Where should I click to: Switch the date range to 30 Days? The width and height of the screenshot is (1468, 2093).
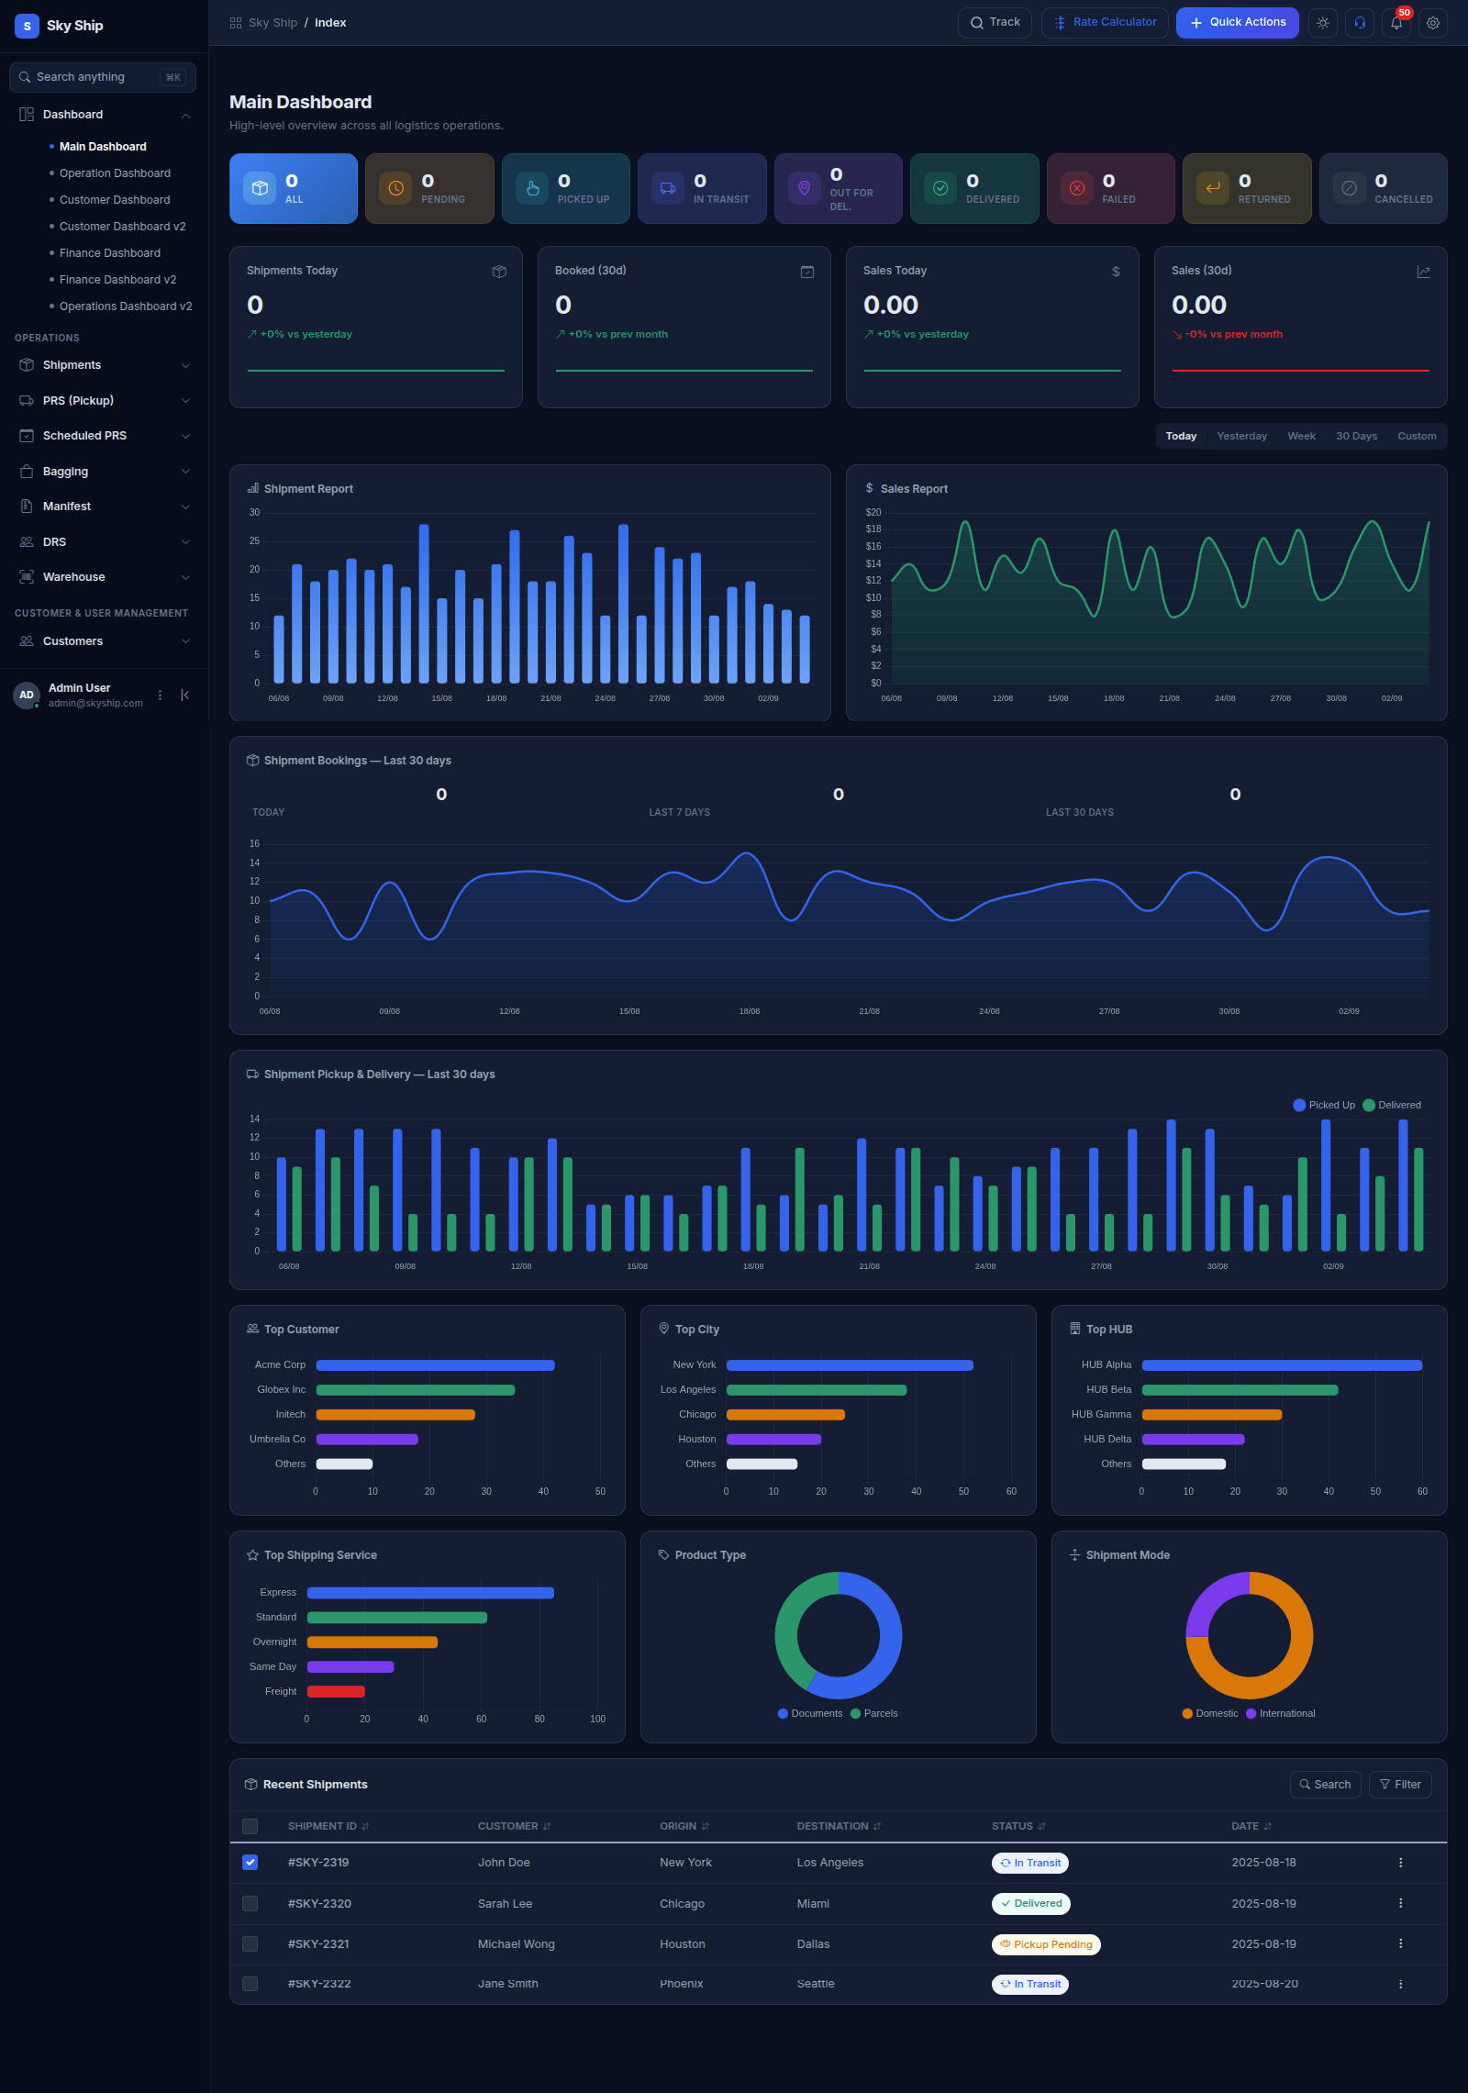(x=1356, y=437)
